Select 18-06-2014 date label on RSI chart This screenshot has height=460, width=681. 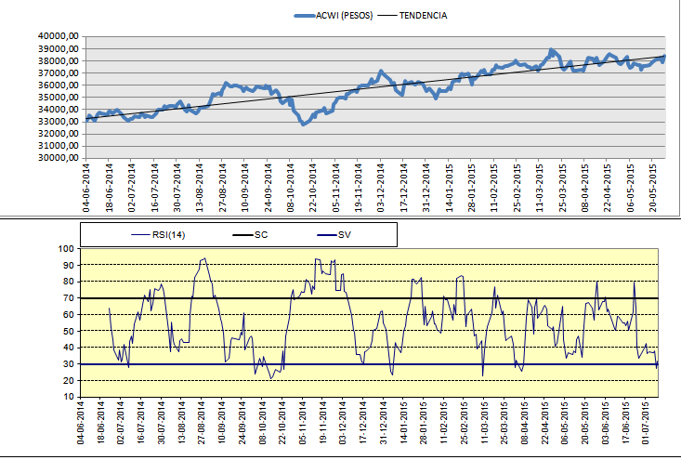coord(100,423)
